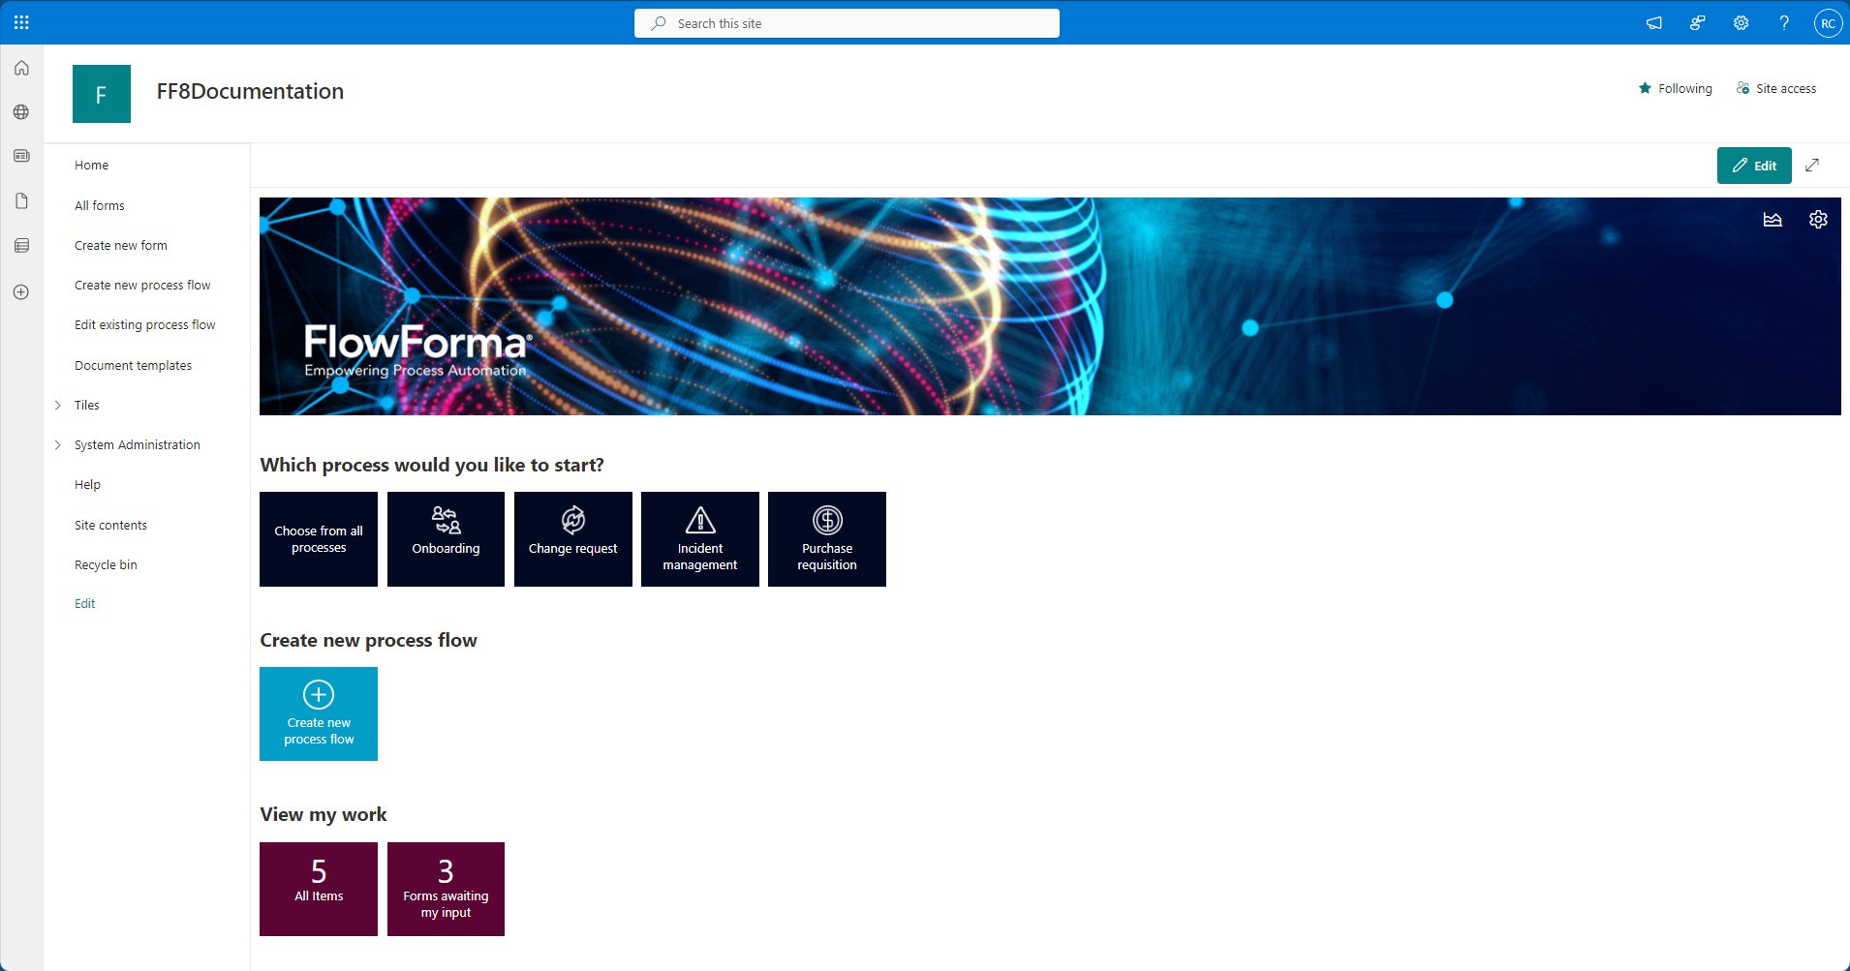Open My sites globe icon in app bar
The width and height of the screenshot is (1850, 971).
(21, 112)
